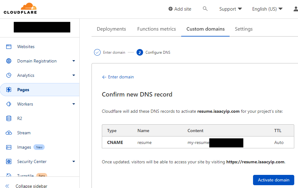Open the R2 storage icon
Screen dimensions: 298x188
point(9,118)
